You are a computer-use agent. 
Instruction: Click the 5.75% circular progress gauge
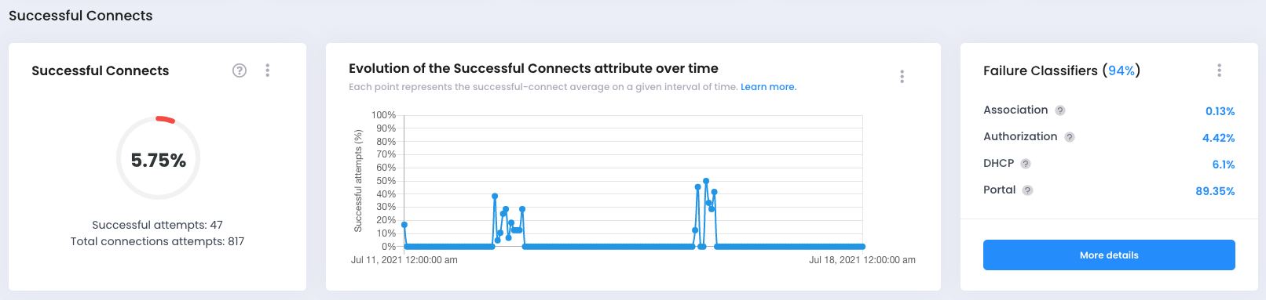158,158
